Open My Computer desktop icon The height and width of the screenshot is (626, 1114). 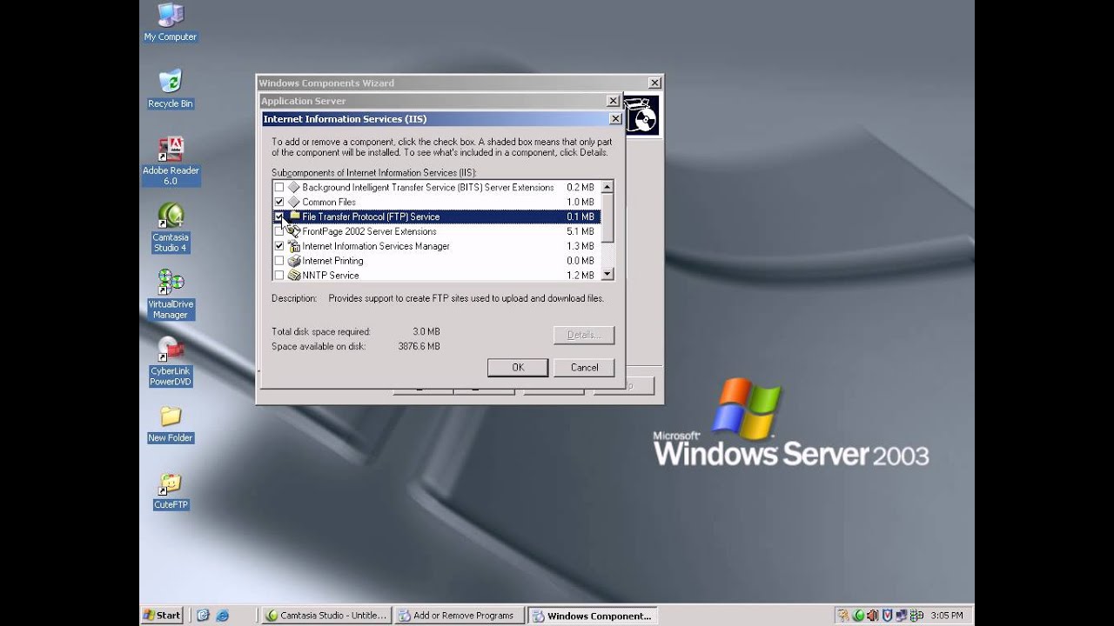(x=171, y=22)
